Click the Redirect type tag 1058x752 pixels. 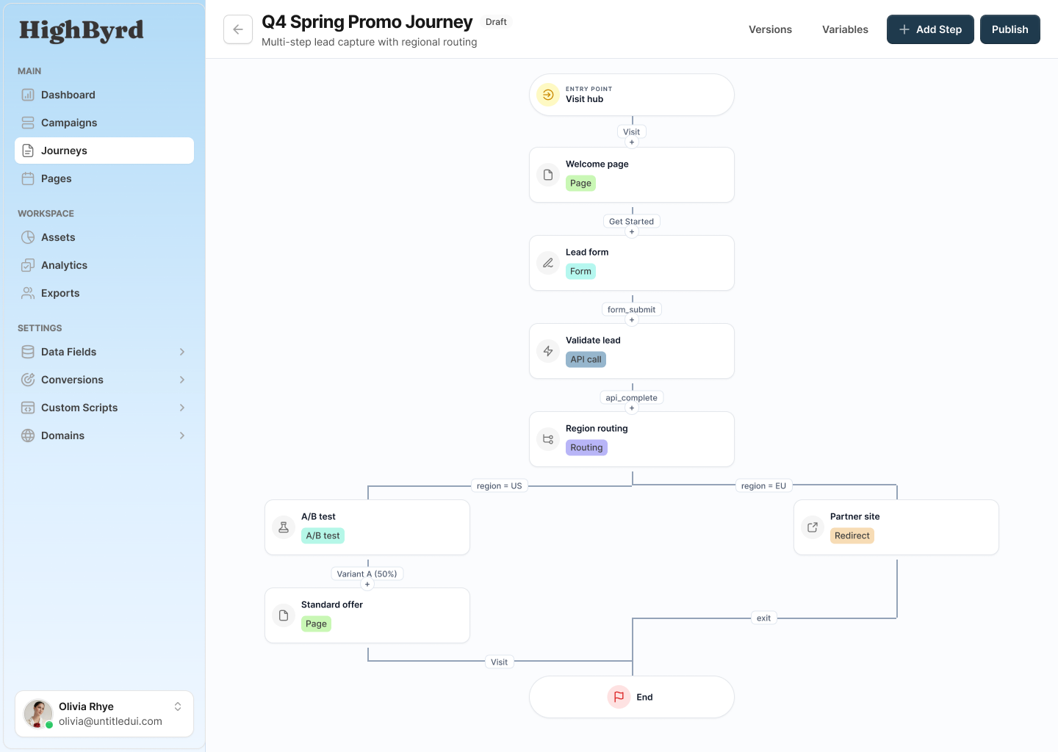[852, 535]
